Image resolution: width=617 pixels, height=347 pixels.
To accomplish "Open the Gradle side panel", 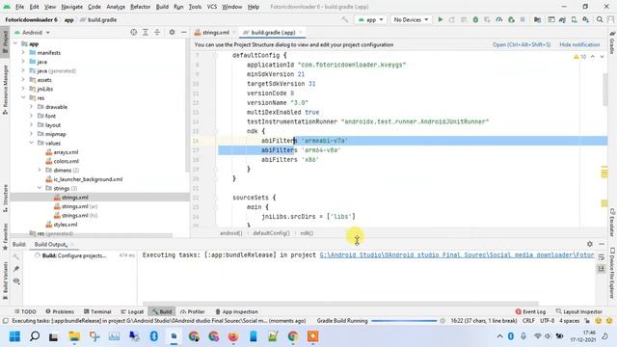I will pos(612,42).
